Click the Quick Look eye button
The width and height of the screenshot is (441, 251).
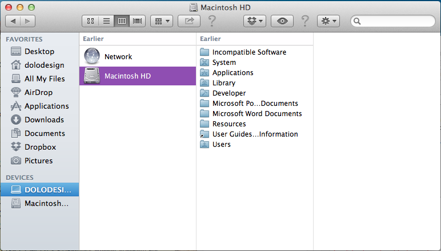click(282, 21)
